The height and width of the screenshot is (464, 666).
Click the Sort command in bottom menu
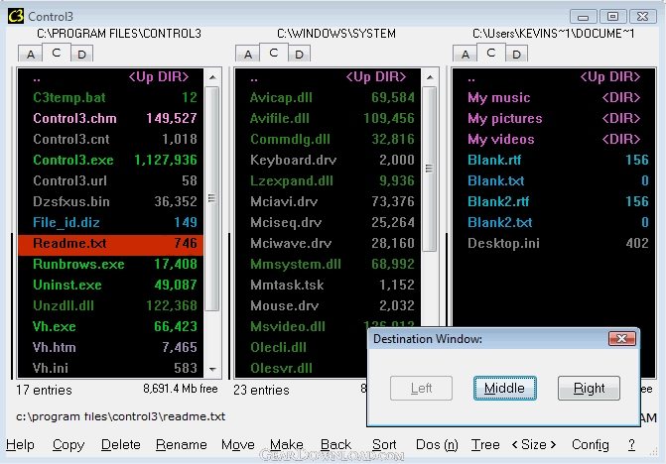[x=384, y=444]
